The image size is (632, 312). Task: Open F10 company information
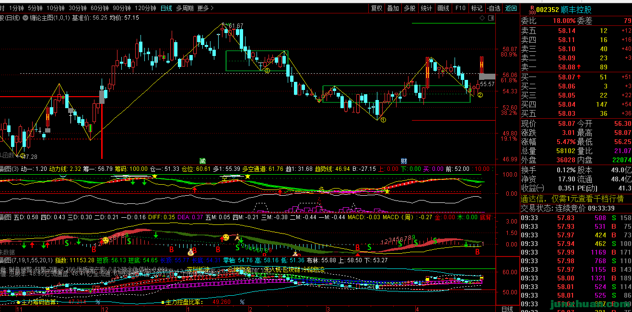point(460,8)
